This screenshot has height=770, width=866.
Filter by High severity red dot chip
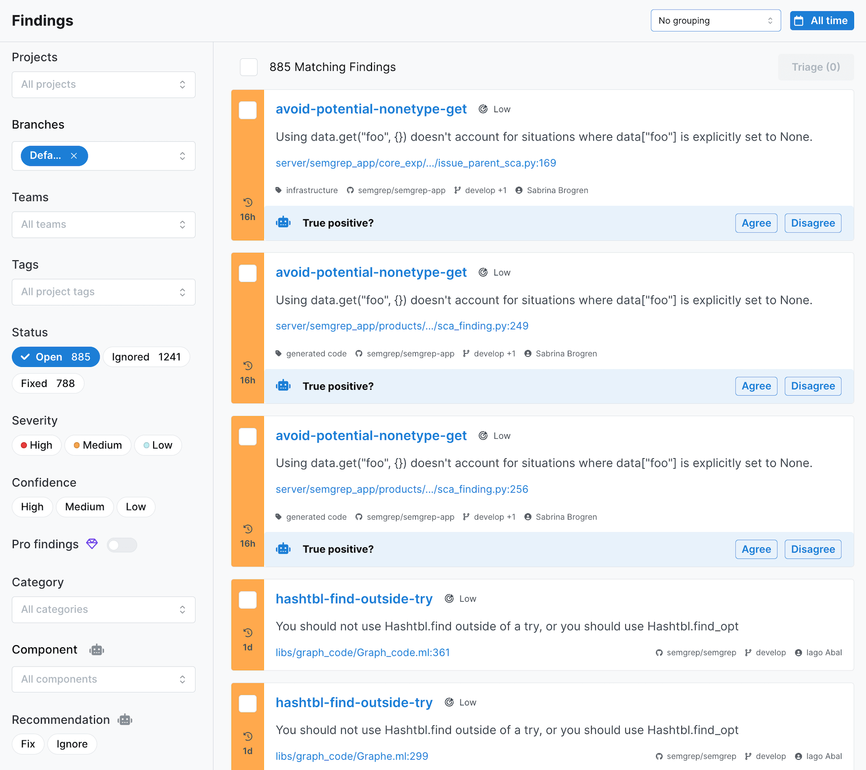[37, 445]
